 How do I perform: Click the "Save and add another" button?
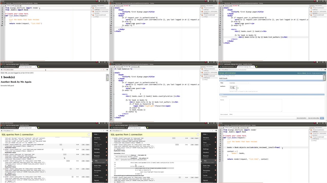[301, 118]
